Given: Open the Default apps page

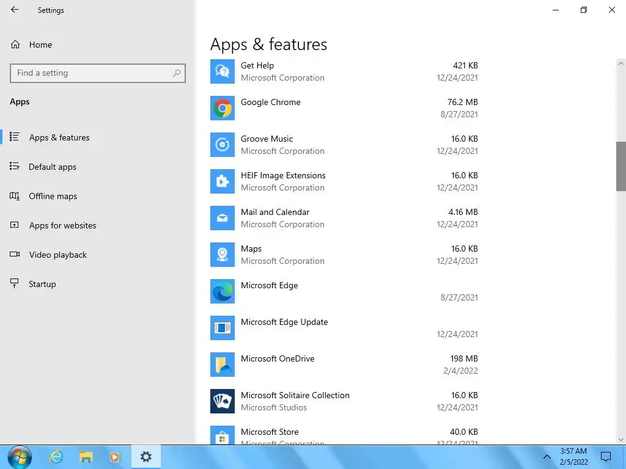Looking at the screenshot, I should (x=53, y=167).
